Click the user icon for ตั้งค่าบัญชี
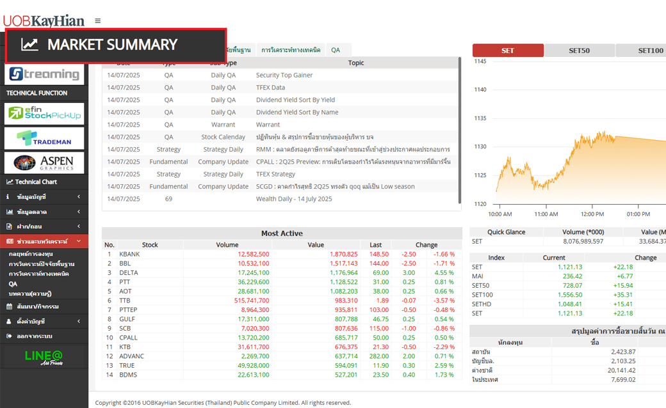Image resolution: width=666 pixels, height=408 pixels. pos(9,322)
